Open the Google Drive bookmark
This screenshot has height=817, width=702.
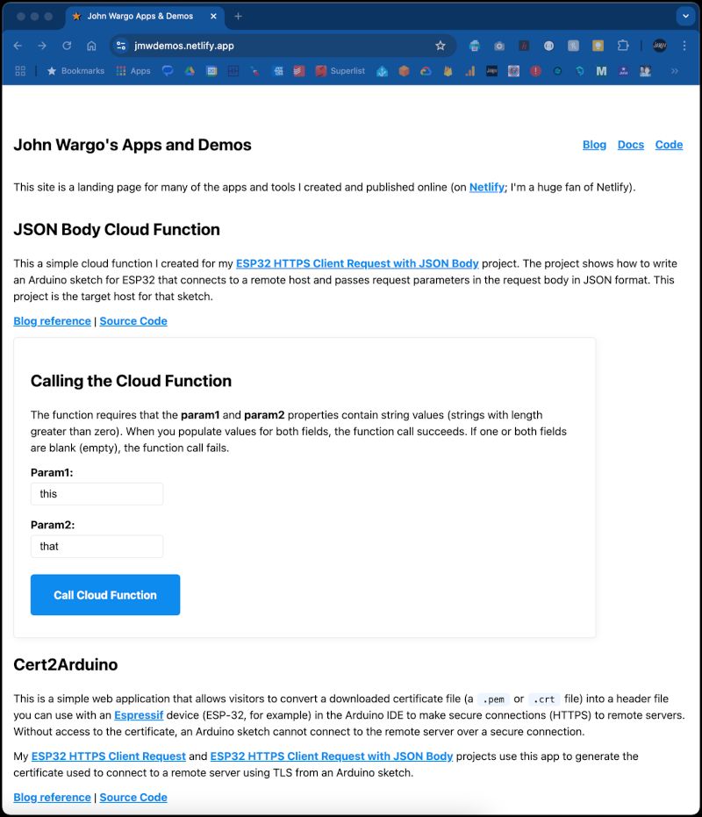coord(190,71)
